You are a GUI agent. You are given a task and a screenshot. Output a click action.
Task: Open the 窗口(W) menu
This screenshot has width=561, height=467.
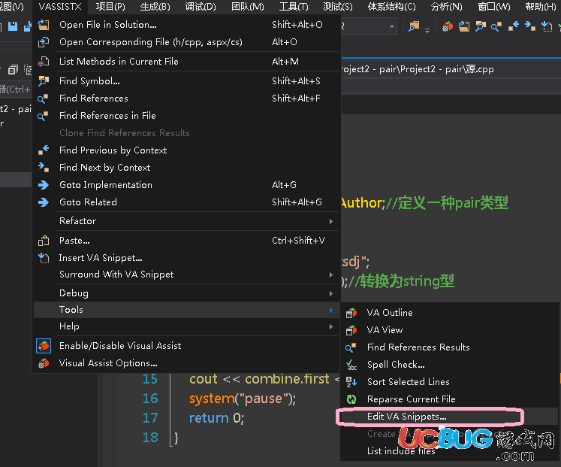(x=494, y=7)
